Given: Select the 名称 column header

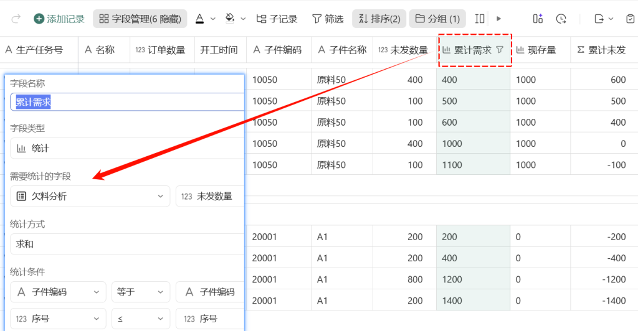Looking at the screenshot, I should 104,50.
